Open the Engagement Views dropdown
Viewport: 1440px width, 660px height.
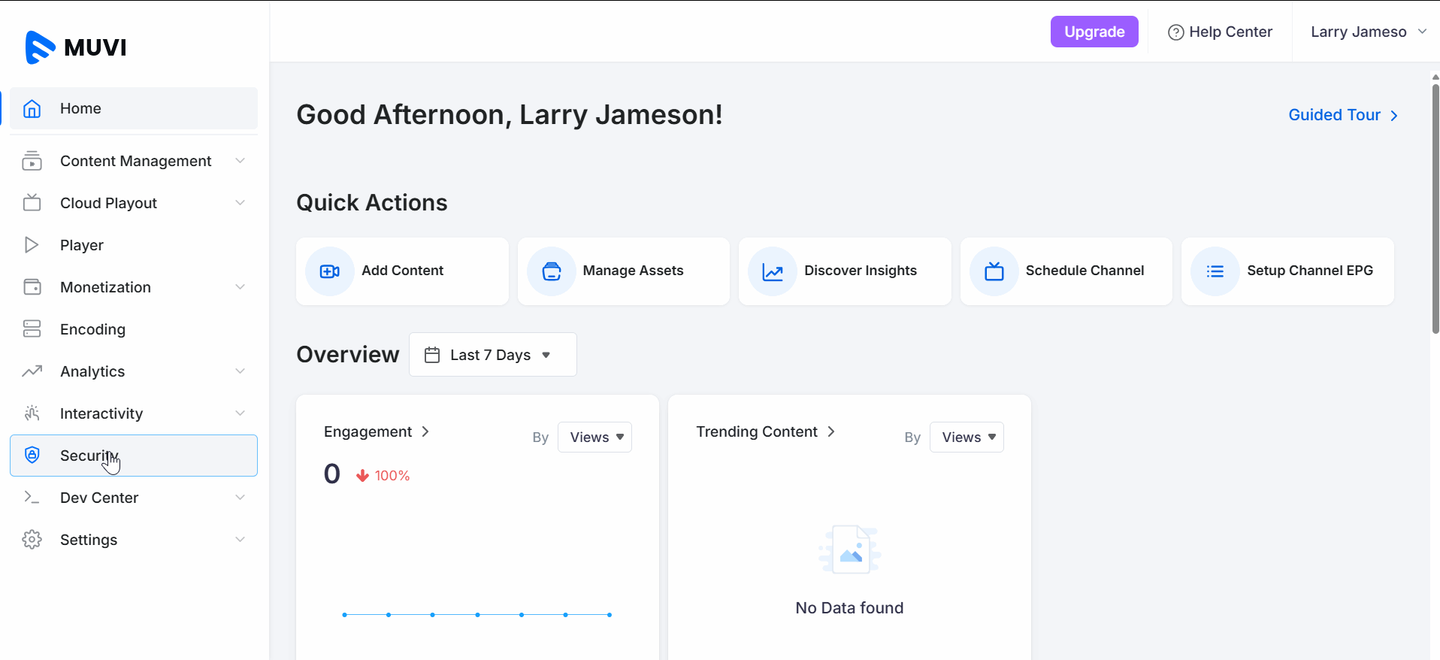point(594,437)
